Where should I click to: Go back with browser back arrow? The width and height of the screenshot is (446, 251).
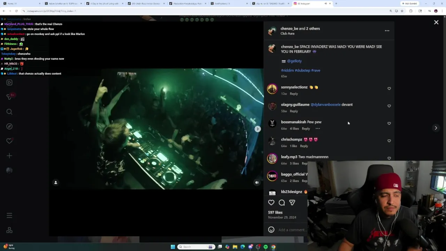pyautogui.click(x=4, y=11)
